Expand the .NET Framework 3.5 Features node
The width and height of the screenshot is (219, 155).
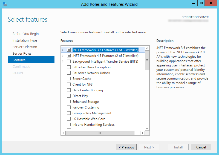[62, 50]
